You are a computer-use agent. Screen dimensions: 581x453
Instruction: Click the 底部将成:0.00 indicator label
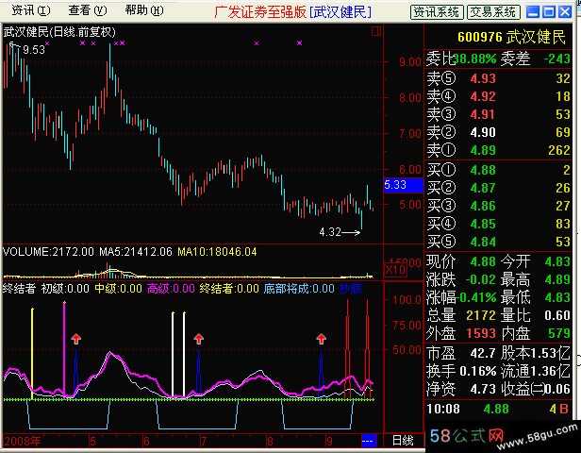299,288
